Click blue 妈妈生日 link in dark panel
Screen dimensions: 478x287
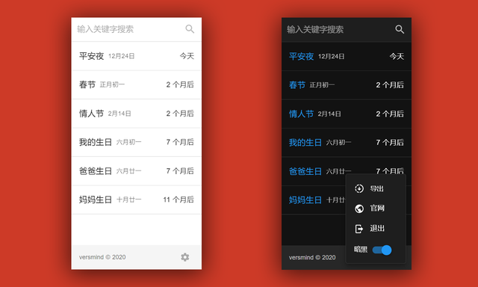(305, 200)
